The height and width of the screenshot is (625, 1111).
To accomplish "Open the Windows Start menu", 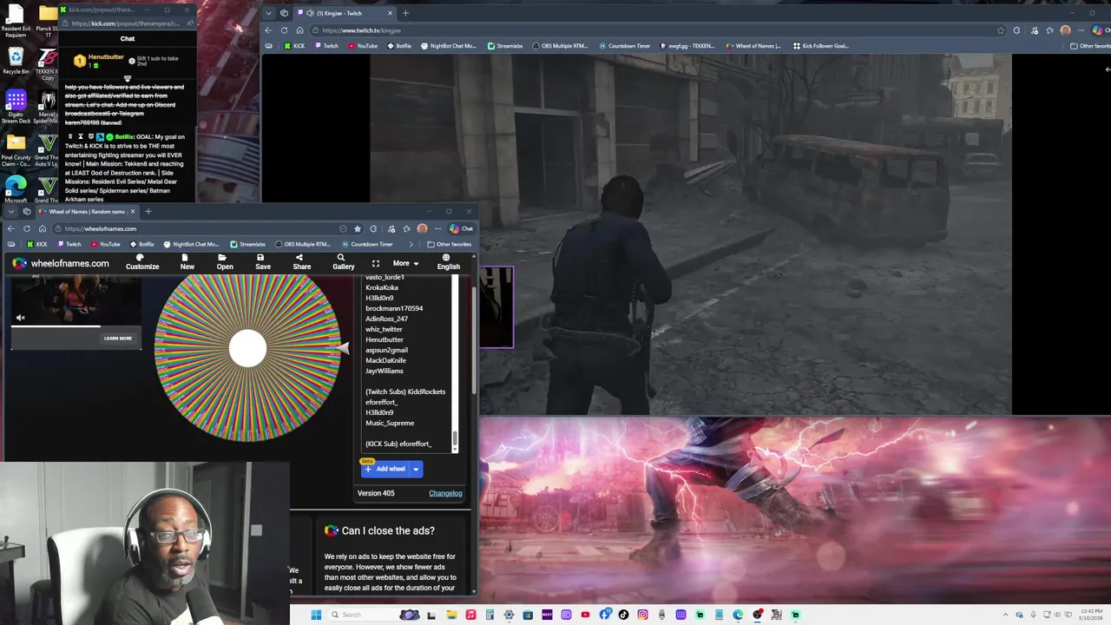I will pyautogui.click(x=316, y=615).
